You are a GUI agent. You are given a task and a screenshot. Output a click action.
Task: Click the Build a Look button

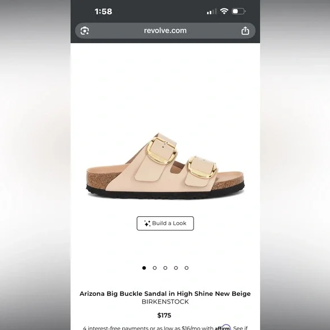(165, 223)
